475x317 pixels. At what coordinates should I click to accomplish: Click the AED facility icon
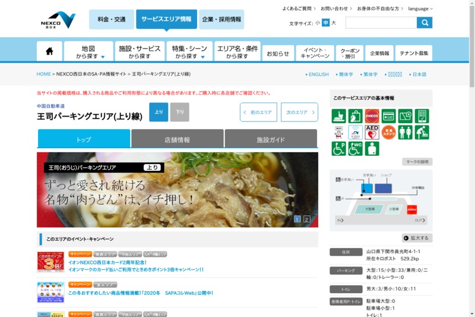click(x=372, y=132)
